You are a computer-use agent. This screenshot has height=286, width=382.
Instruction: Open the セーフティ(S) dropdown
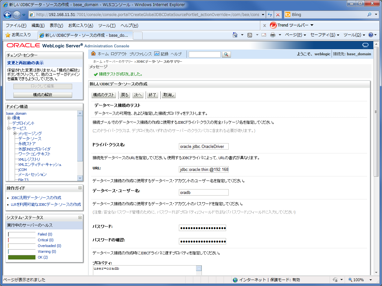coord(325,35)
